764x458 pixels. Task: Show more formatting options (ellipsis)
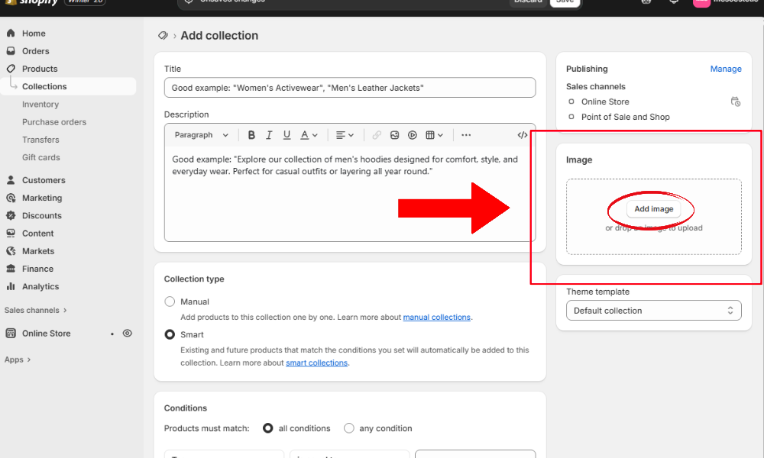(466, 135)
